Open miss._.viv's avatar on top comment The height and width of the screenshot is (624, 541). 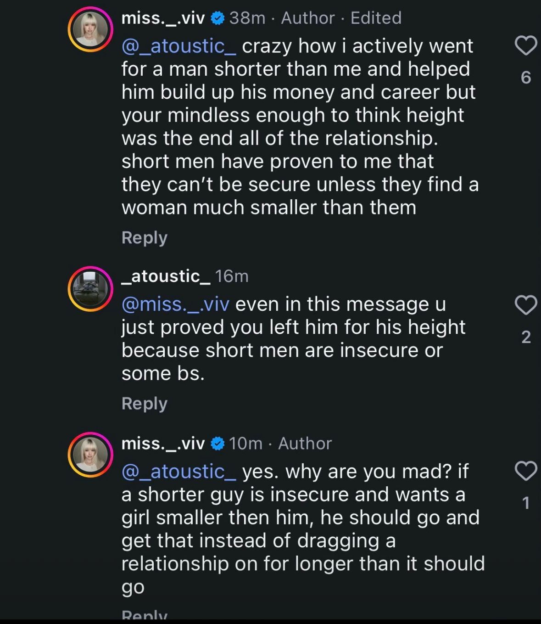pos(90,30)
